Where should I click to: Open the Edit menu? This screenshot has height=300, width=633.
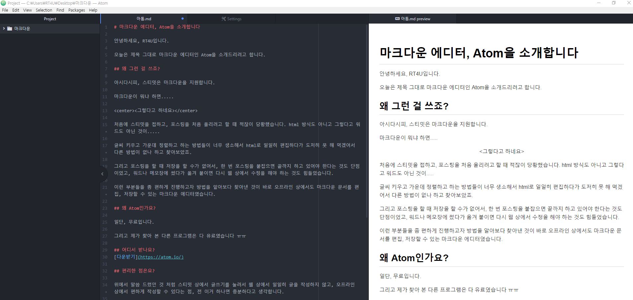tap(15, 10)
